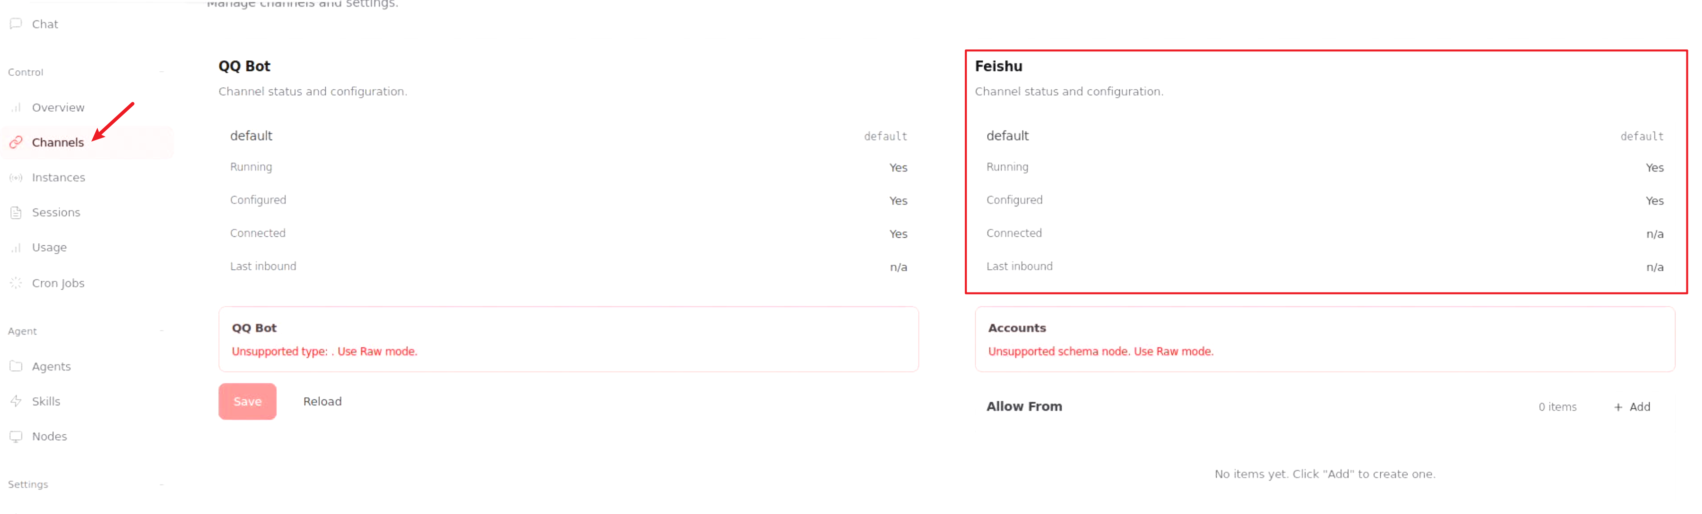Click the Instances broadcast icon

16,177
